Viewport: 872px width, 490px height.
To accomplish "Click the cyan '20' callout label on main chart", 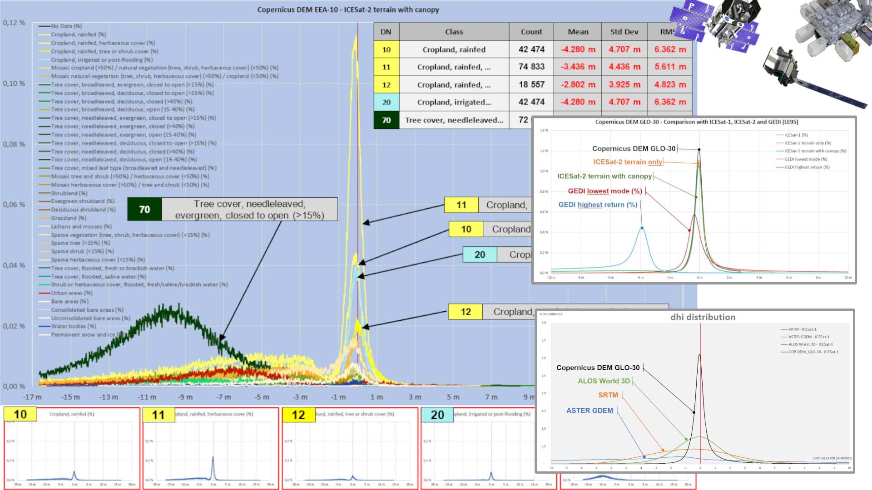I will (480, 255).
